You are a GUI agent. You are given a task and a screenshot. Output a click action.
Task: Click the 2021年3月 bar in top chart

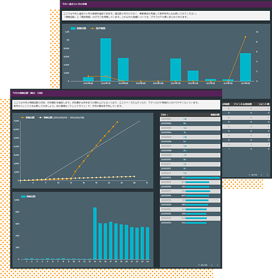[x=245, y=67]
